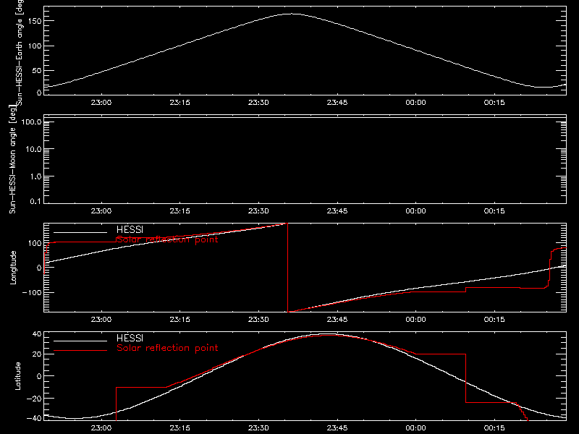
Task: Click 00:15 time label under Moon angle plot
Action: pyautogui.click(x=494, y=210)
